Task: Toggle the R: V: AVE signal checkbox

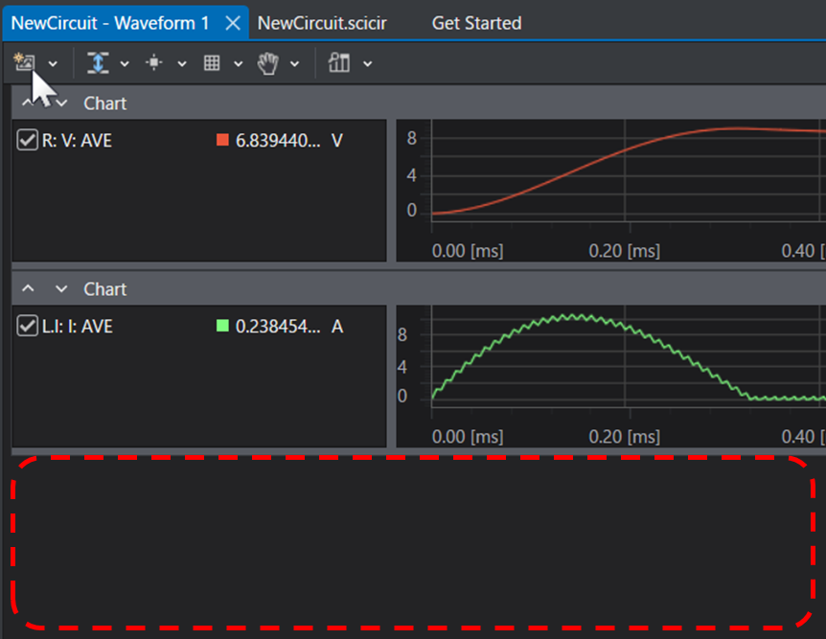Action: [x=27, y=140]
